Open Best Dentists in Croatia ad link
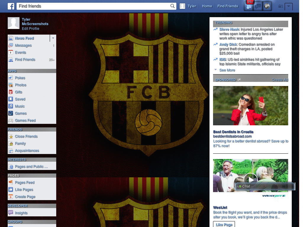Screen dimensions: 303x227 pos(233,132)
